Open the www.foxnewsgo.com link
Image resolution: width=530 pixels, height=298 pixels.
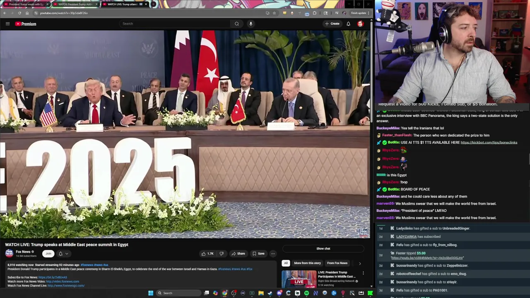click(66, 286)
